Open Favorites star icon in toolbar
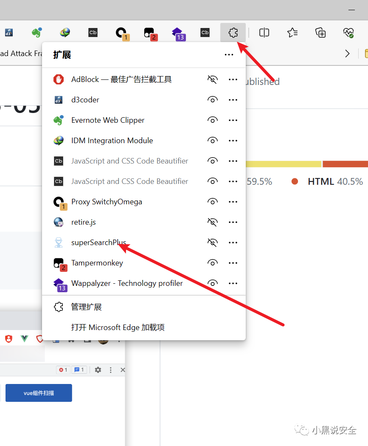368x446 pixels. click(292, 33)
